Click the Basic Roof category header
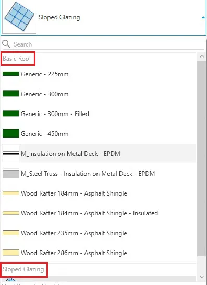The height and width of the screenshot is (285, 207). tap(17, 59)
